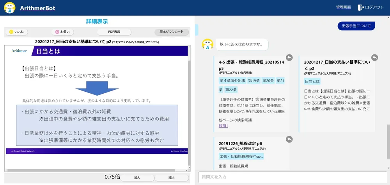Viewport: 390px width, 185px height.
Task: Open the PDF表示 view
Action: pos(114,32)
